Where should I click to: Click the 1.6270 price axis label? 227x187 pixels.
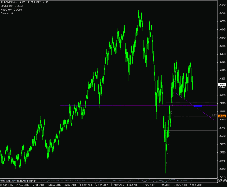222,71
